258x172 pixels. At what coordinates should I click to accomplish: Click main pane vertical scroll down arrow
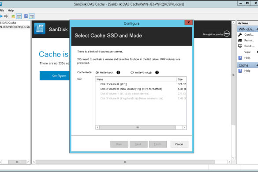233,158
